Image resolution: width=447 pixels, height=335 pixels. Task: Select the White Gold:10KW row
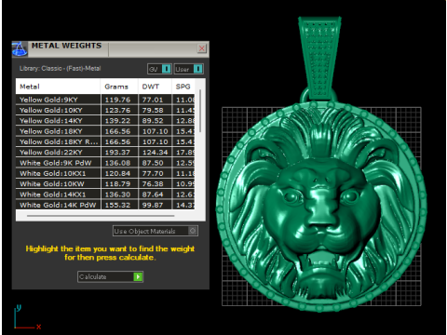(105, 184)
